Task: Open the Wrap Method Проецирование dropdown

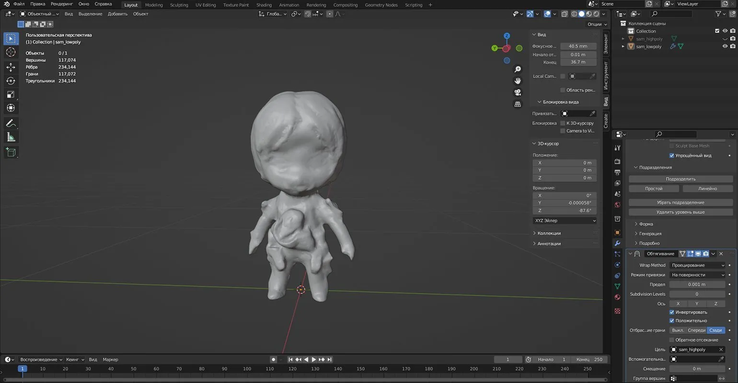Action: 698,265
